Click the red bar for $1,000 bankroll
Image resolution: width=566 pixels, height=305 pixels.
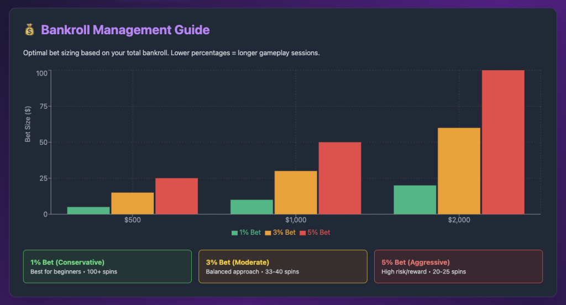[339, 178]
